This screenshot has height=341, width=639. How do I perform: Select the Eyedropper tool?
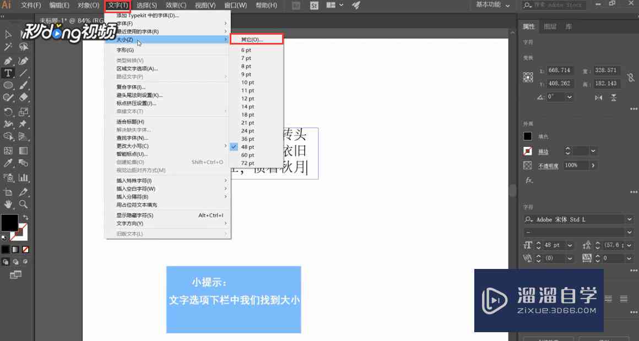click(8, 163)
